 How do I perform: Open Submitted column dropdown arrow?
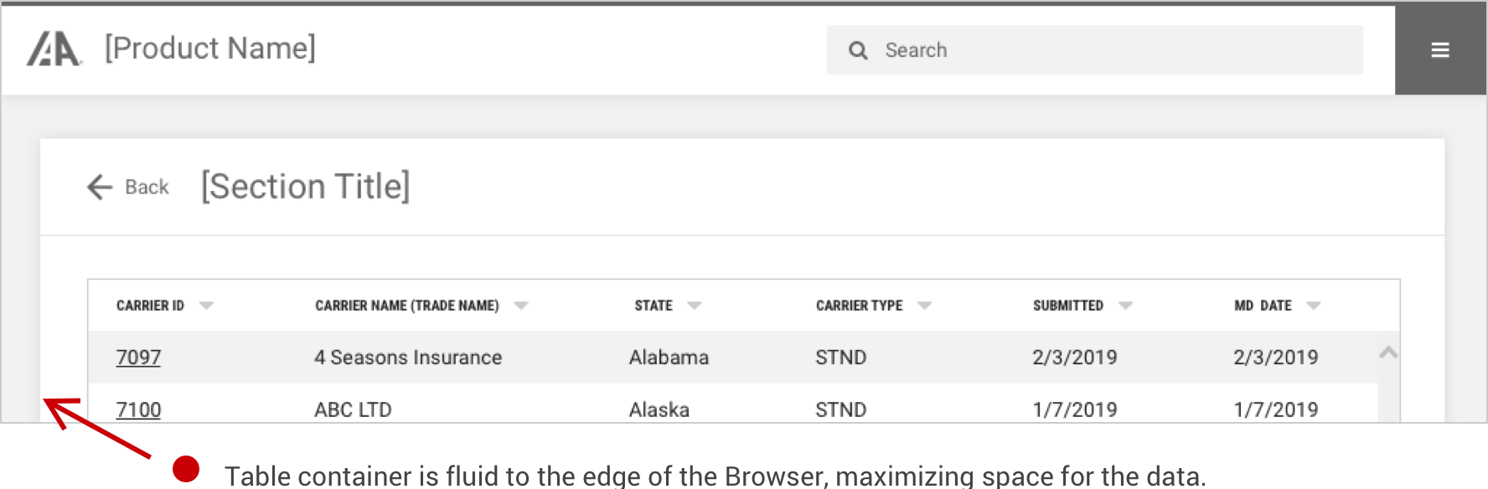1125,306
